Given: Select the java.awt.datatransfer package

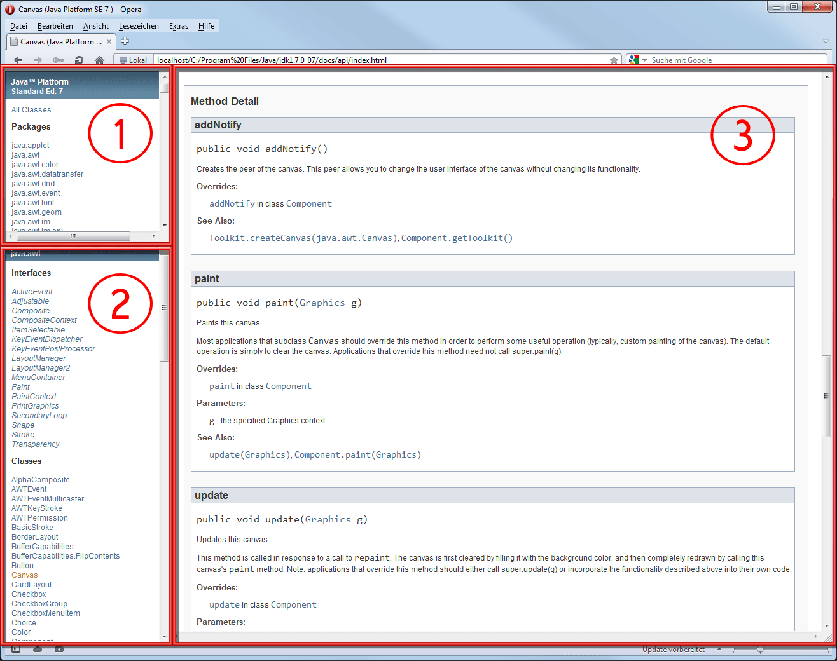Looking at the screenshot, I should click(47, 174).
